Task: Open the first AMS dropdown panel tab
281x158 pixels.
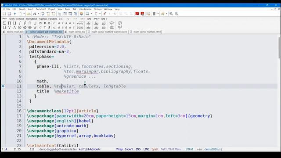Action: pos(89,19)
